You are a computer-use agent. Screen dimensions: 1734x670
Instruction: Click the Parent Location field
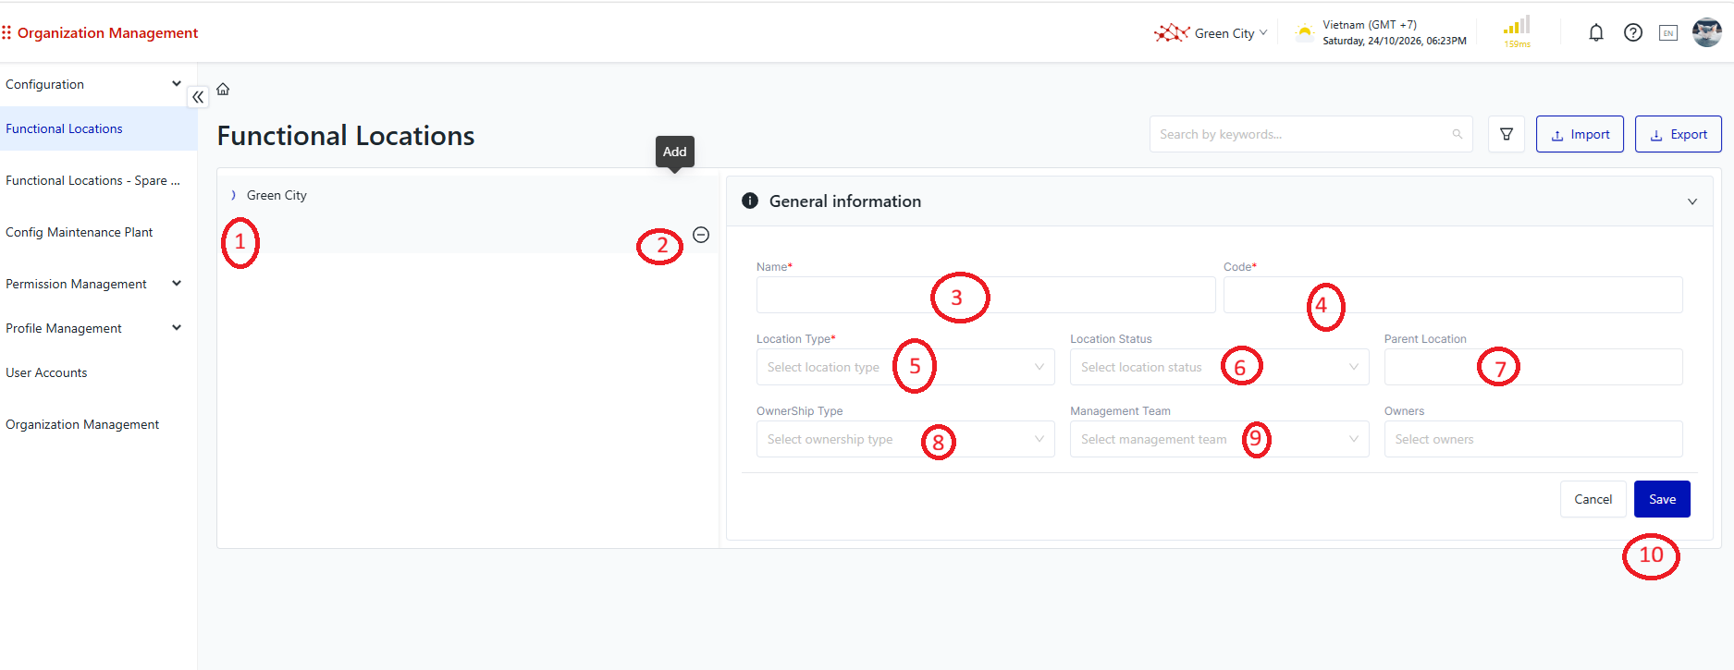(x=1533, y=367)
